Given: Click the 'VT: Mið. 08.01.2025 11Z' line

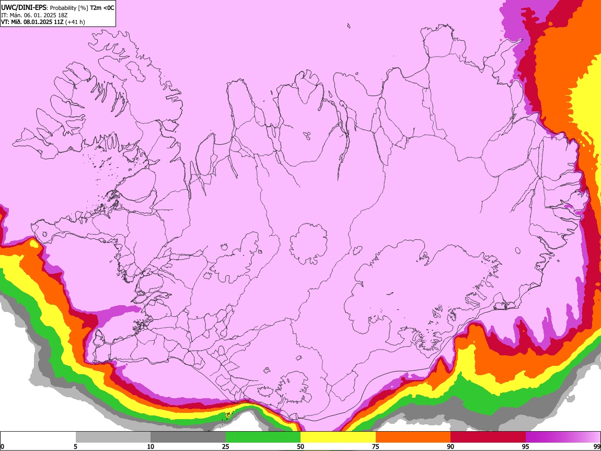Looking at the screenshot, I should 32,22.
